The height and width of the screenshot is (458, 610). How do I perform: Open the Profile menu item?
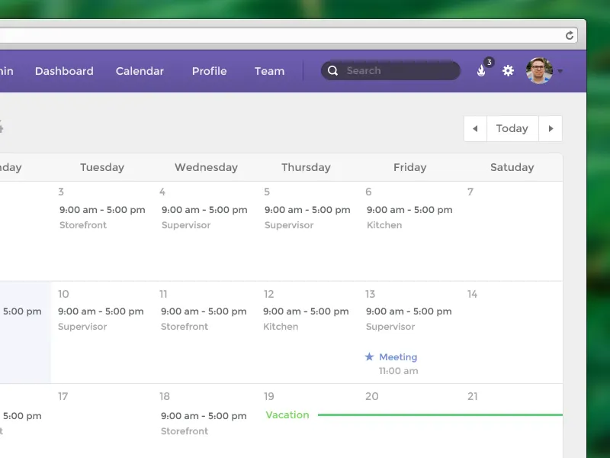209,71
